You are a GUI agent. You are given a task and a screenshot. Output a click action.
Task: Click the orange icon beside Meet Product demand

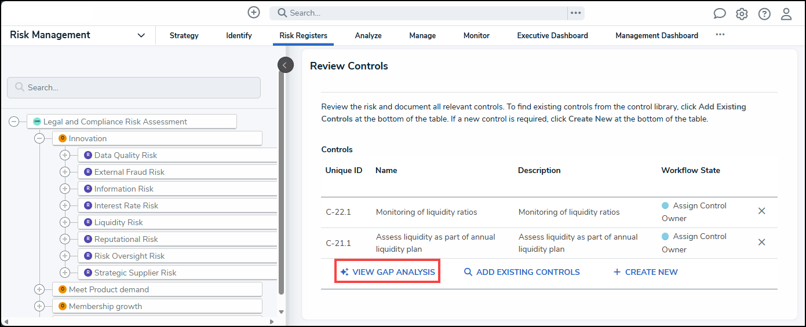[63, 289]
